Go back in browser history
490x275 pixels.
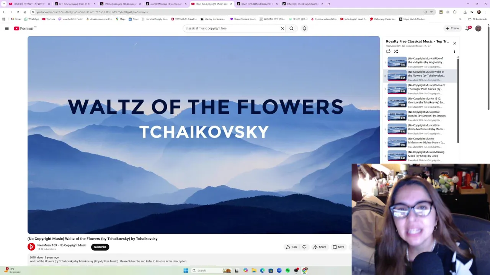pyautogui.click(x=4, y=12)
